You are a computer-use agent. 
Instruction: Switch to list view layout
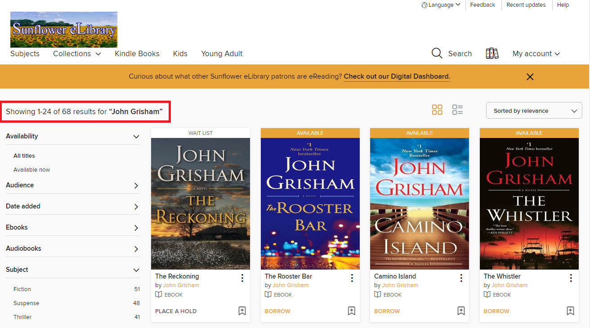point(457,110)
